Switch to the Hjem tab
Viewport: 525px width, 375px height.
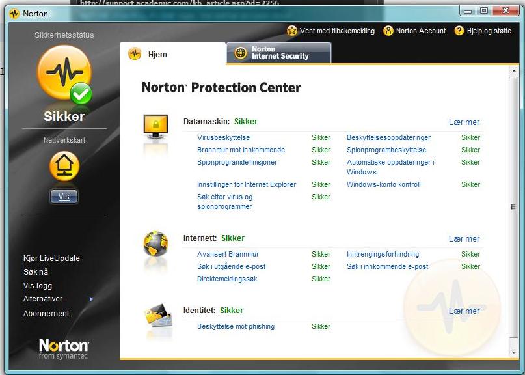pos(172,53)
